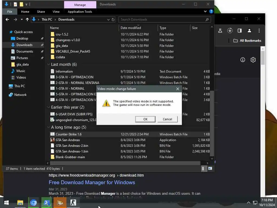The width and height of the screenshot is (277, 208).
Task: Open the address bar history dropdown
Action: (108, 19)
